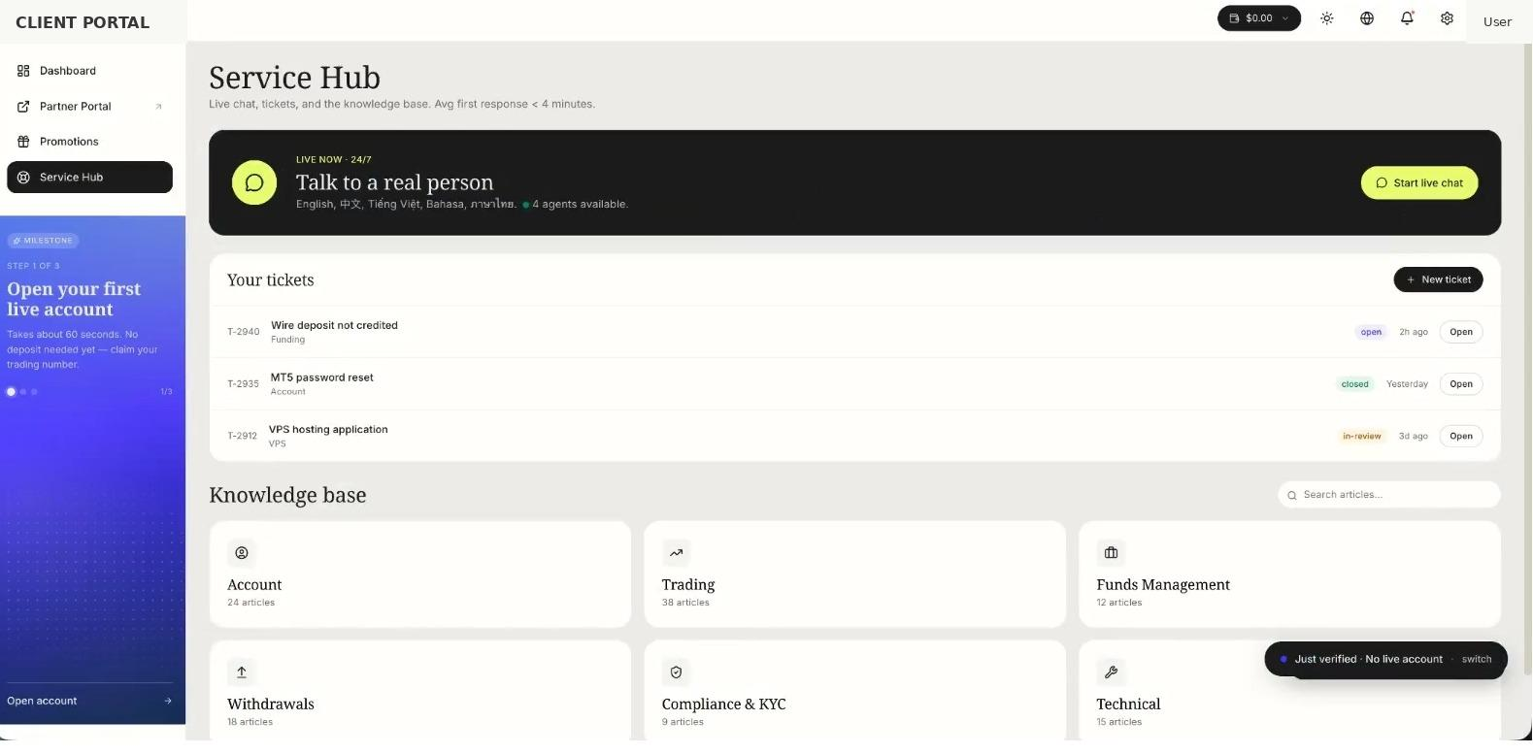Open the language globe icon
Screen dimensions: 1533x754
pos(1367,18)
